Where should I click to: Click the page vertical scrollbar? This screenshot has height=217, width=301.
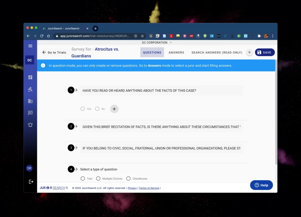coord(276,112)
